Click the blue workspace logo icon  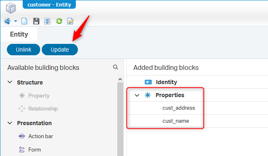click(7, 21)
